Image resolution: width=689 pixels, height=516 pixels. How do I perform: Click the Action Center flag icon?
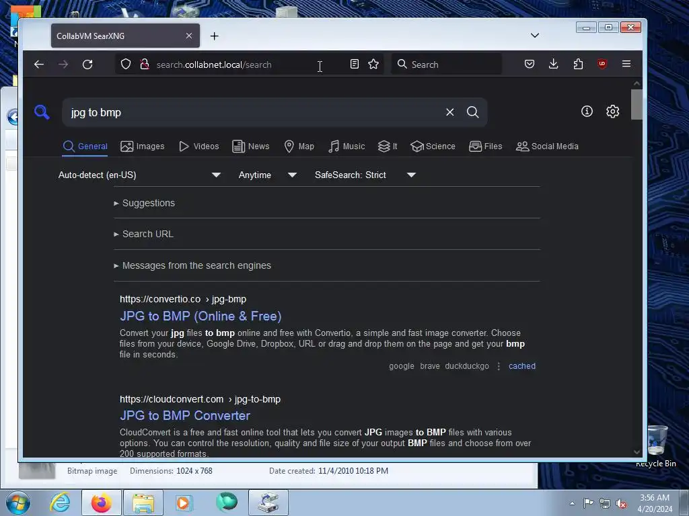pyautogui.click(x=588, y=503)
